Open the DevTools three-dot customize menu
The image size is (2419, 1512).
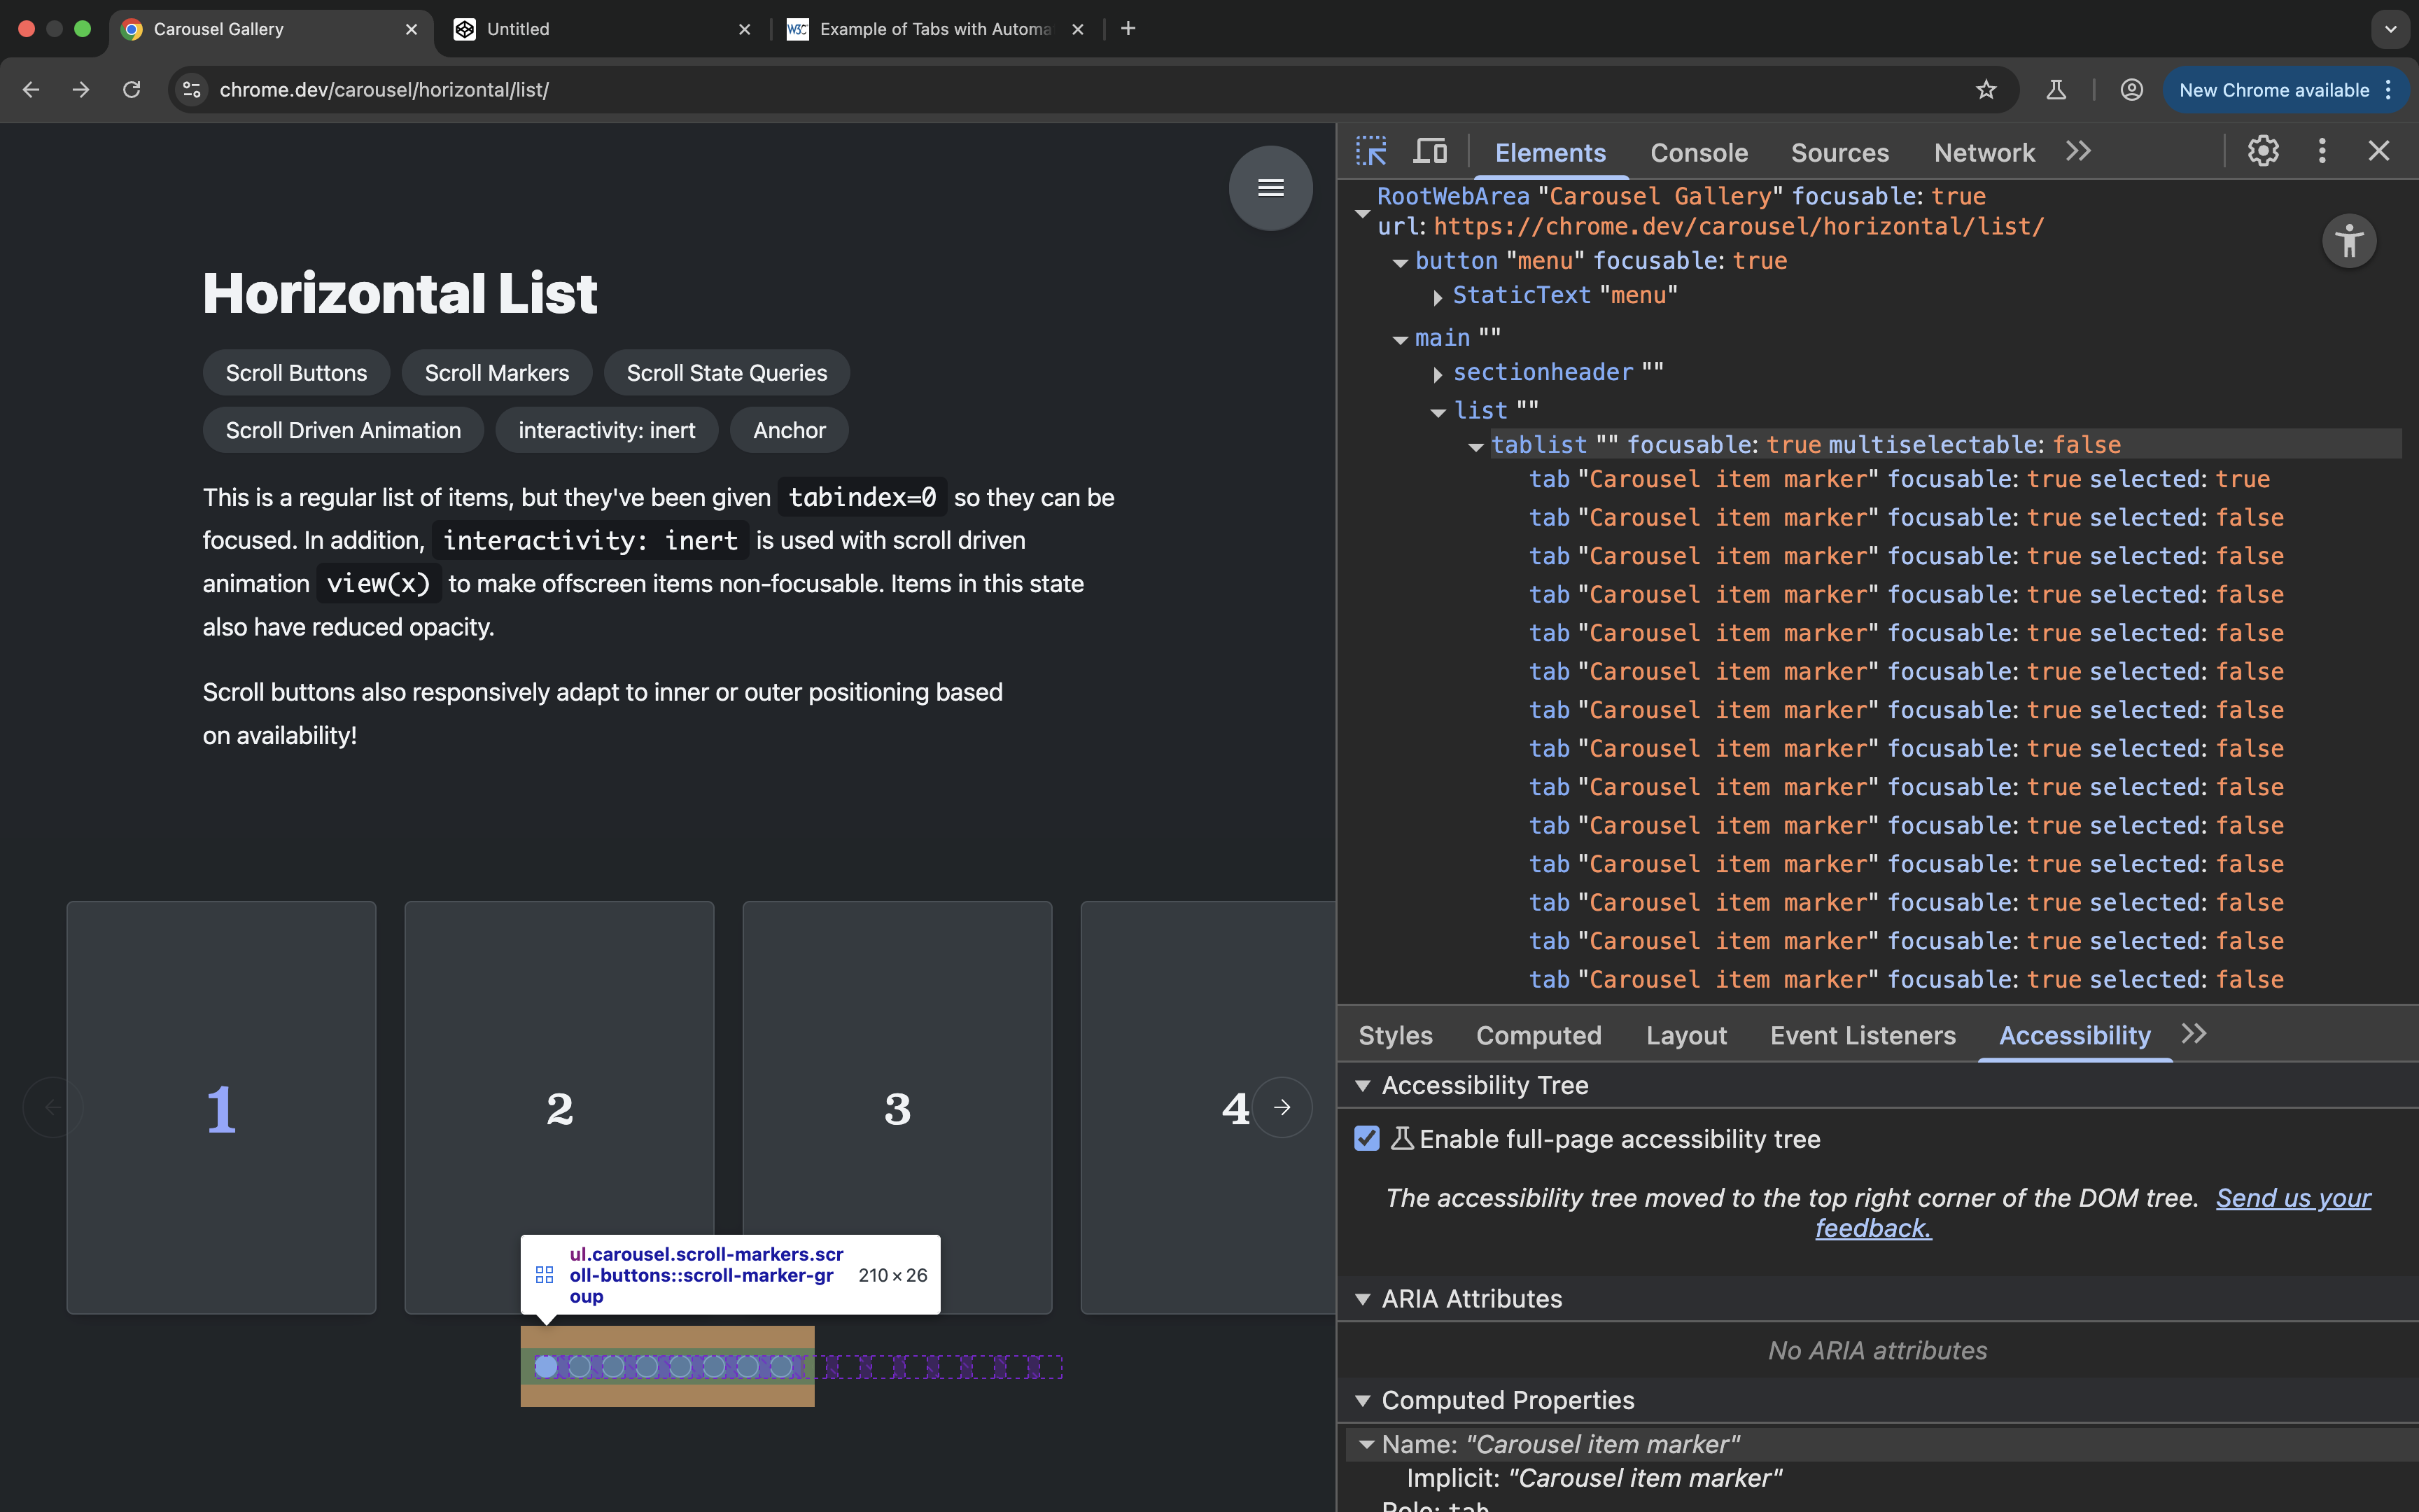2322,152
